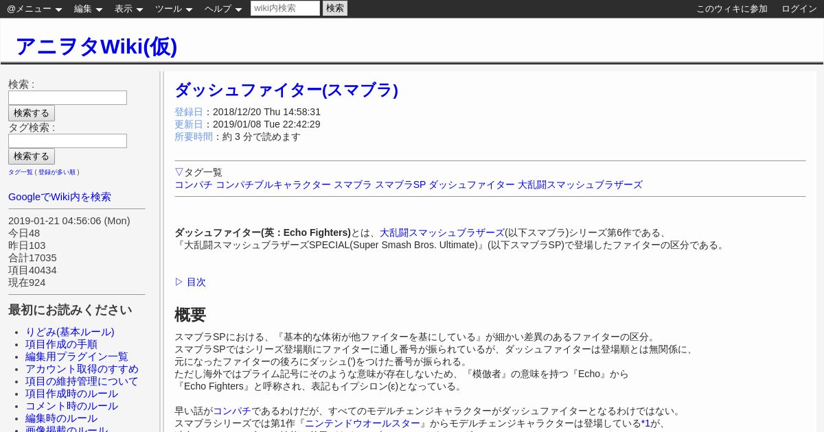Image resolution: width=824 pixels, height=432 pixels.
Task: Open the コンパチブルキャラクター tag link
Action: click(273, 184)
